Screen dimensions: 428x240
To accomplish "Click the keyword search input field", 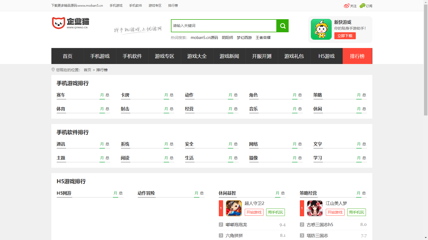I will click(x=224, y=26).
